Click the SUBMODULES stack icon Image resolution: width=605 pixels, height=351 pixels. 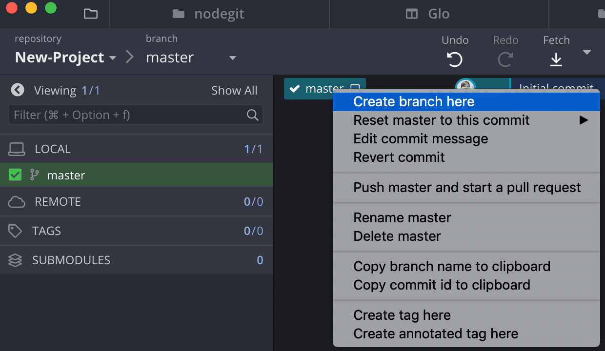pyautogui.click(x=16, y=260)
